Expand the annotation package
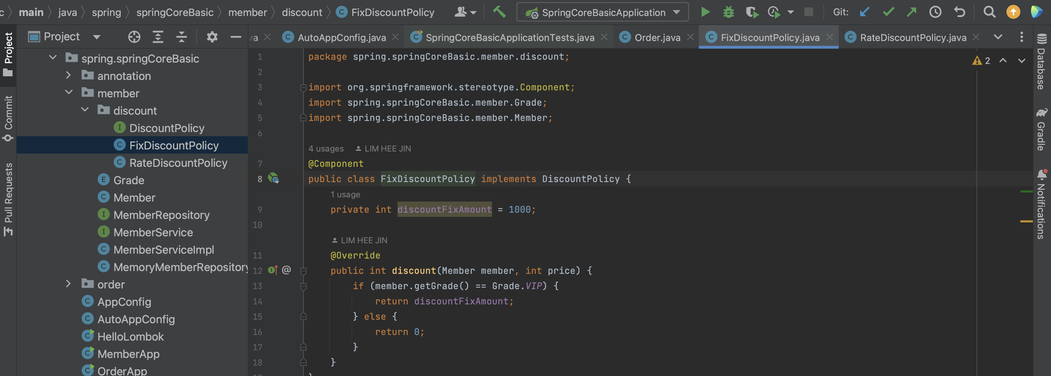Viewport: 1051px width, 376px height. (x=69, y=75)
